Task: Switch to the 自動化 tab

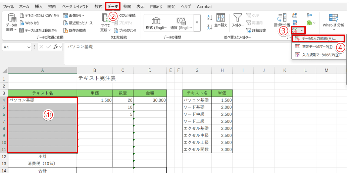Action: point(156,7)
